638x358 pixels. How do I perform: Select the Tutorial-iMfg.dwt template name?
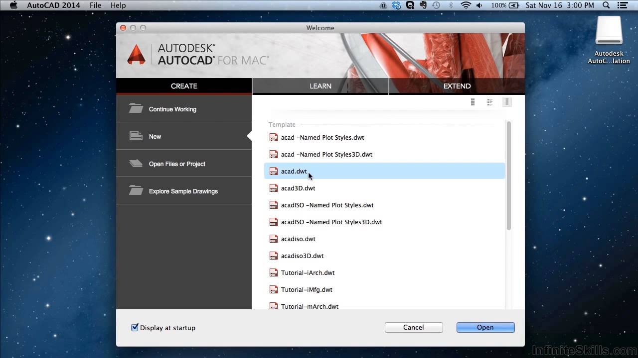tap(307, 289)
